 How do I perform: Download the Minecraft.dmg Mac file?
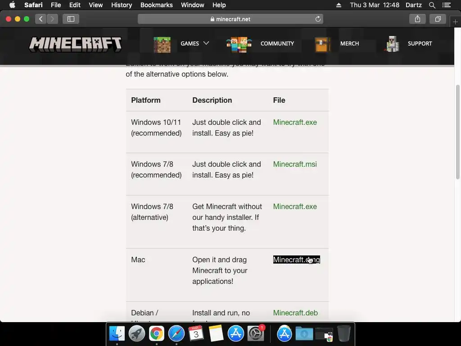(296, 259)
